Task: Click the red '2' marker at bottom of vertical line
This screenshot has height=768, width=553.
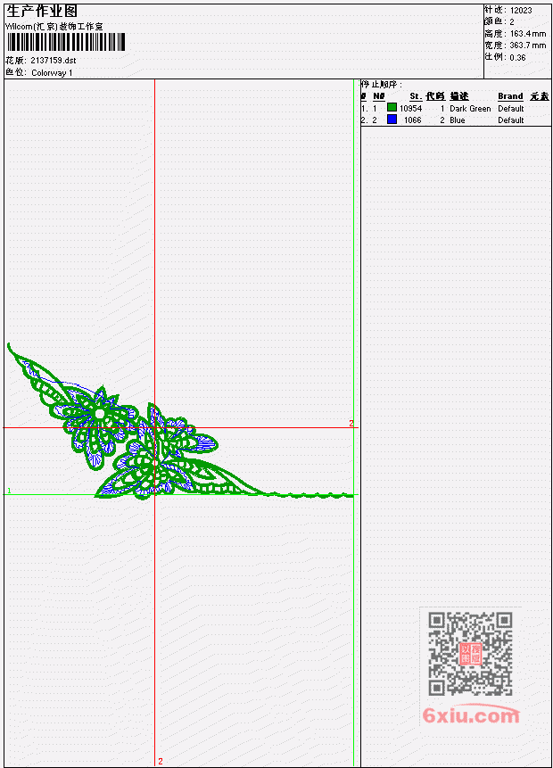Action: tap(161, 761)
